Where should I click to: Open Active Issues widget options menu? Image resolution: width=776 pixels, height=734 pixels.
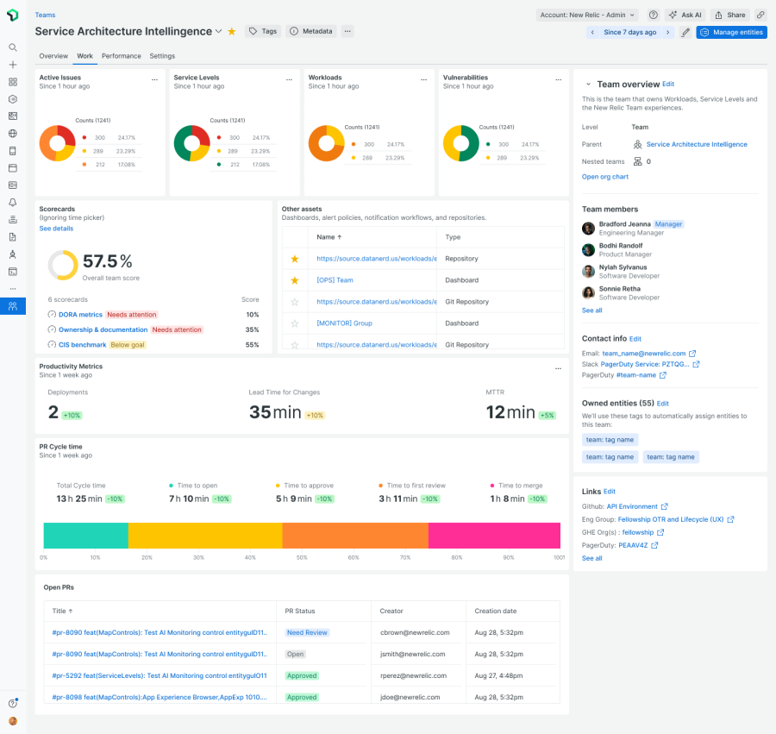click(x=155, y=79)
